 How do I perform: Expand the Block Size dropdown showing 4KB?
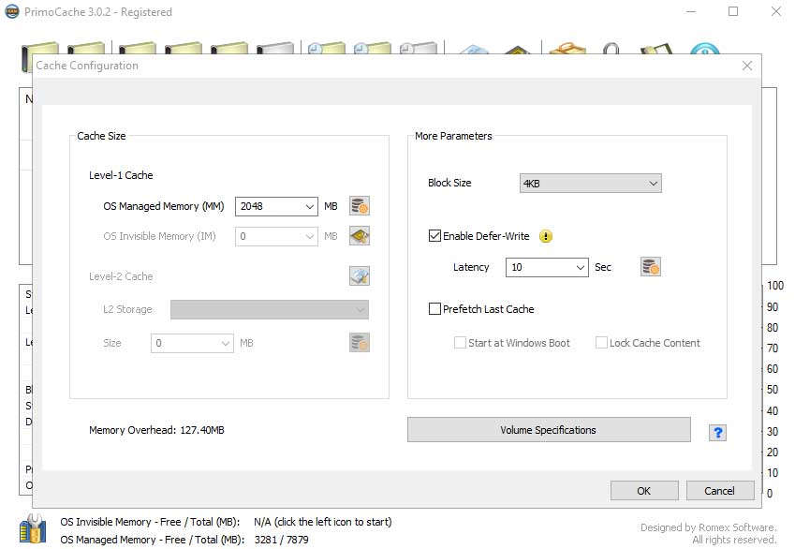[591, 184]
